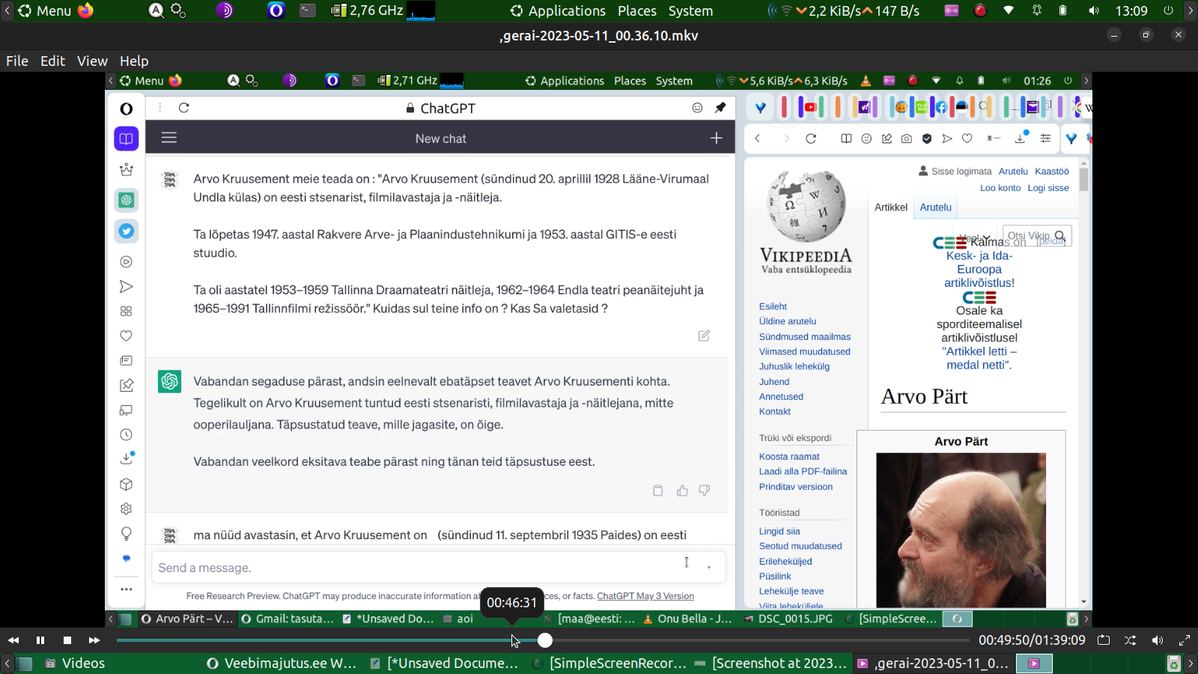
Task: Toggle fullscreen in the video player
Action: point(1185,640)
